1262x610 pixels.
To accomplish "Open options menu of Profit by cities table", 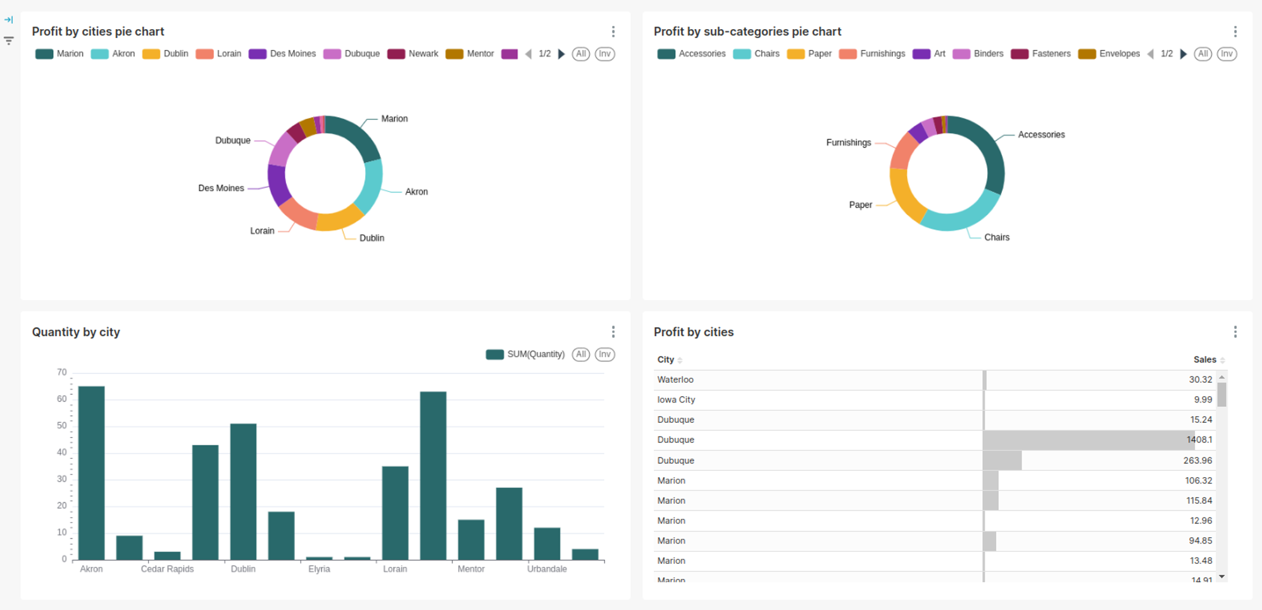I will point(1235,331).
